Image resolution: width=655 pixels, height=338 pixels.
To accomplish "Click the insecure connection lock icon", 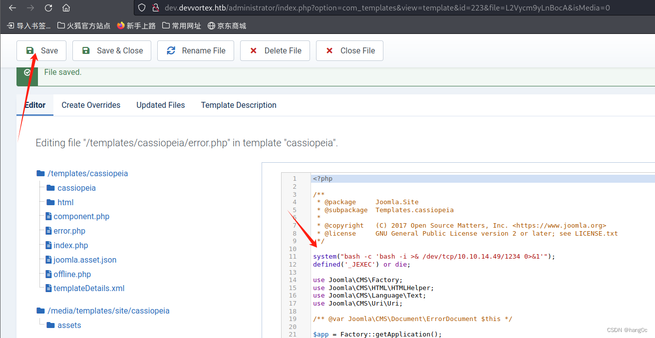I will pos(155,8).
